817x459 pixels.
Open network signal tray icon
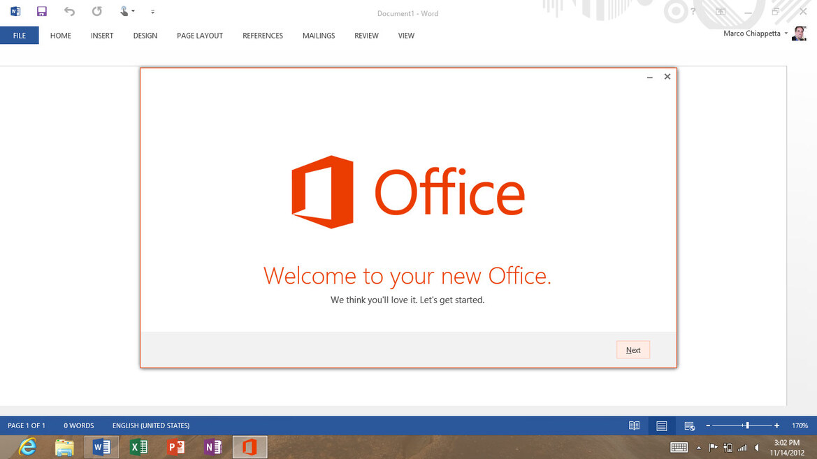742,447
